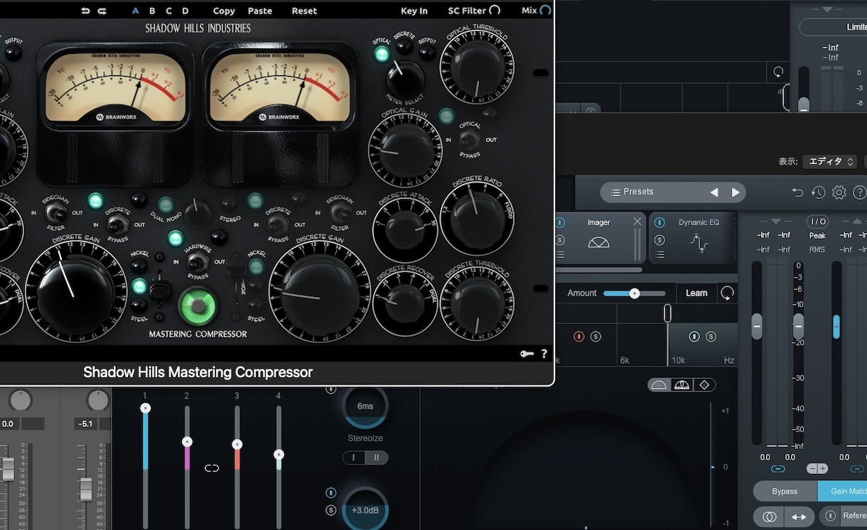Open the Shadow Hills help question mark
Viewport: 867px width, 530px height.
point(544,354)
